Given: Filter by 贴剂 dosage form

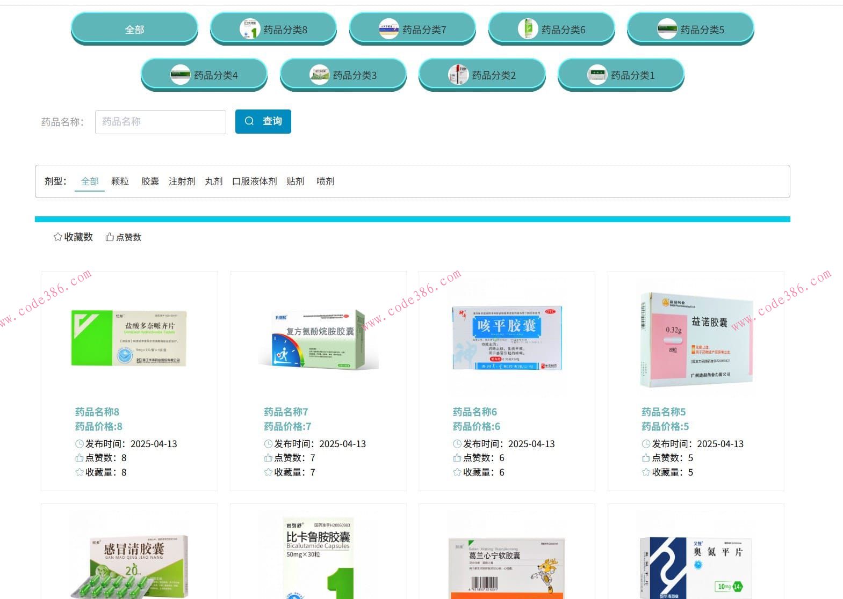Looking at the screenshot, I should (x=295, y=181).
